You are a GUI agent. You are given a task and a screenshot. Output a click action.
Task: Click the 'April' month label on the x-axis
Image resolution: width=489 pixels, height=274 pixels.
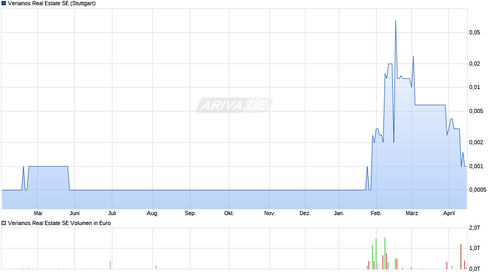pyautogui.click(x=449, y=214)
